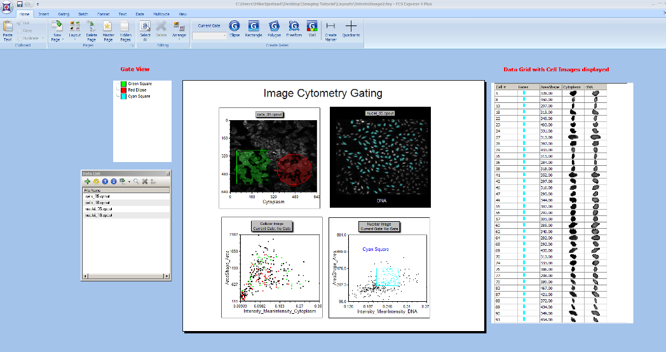Switch to the Insert ribbon tab
The width and height of the screenshot is (666, 352).
click(44, 14)
